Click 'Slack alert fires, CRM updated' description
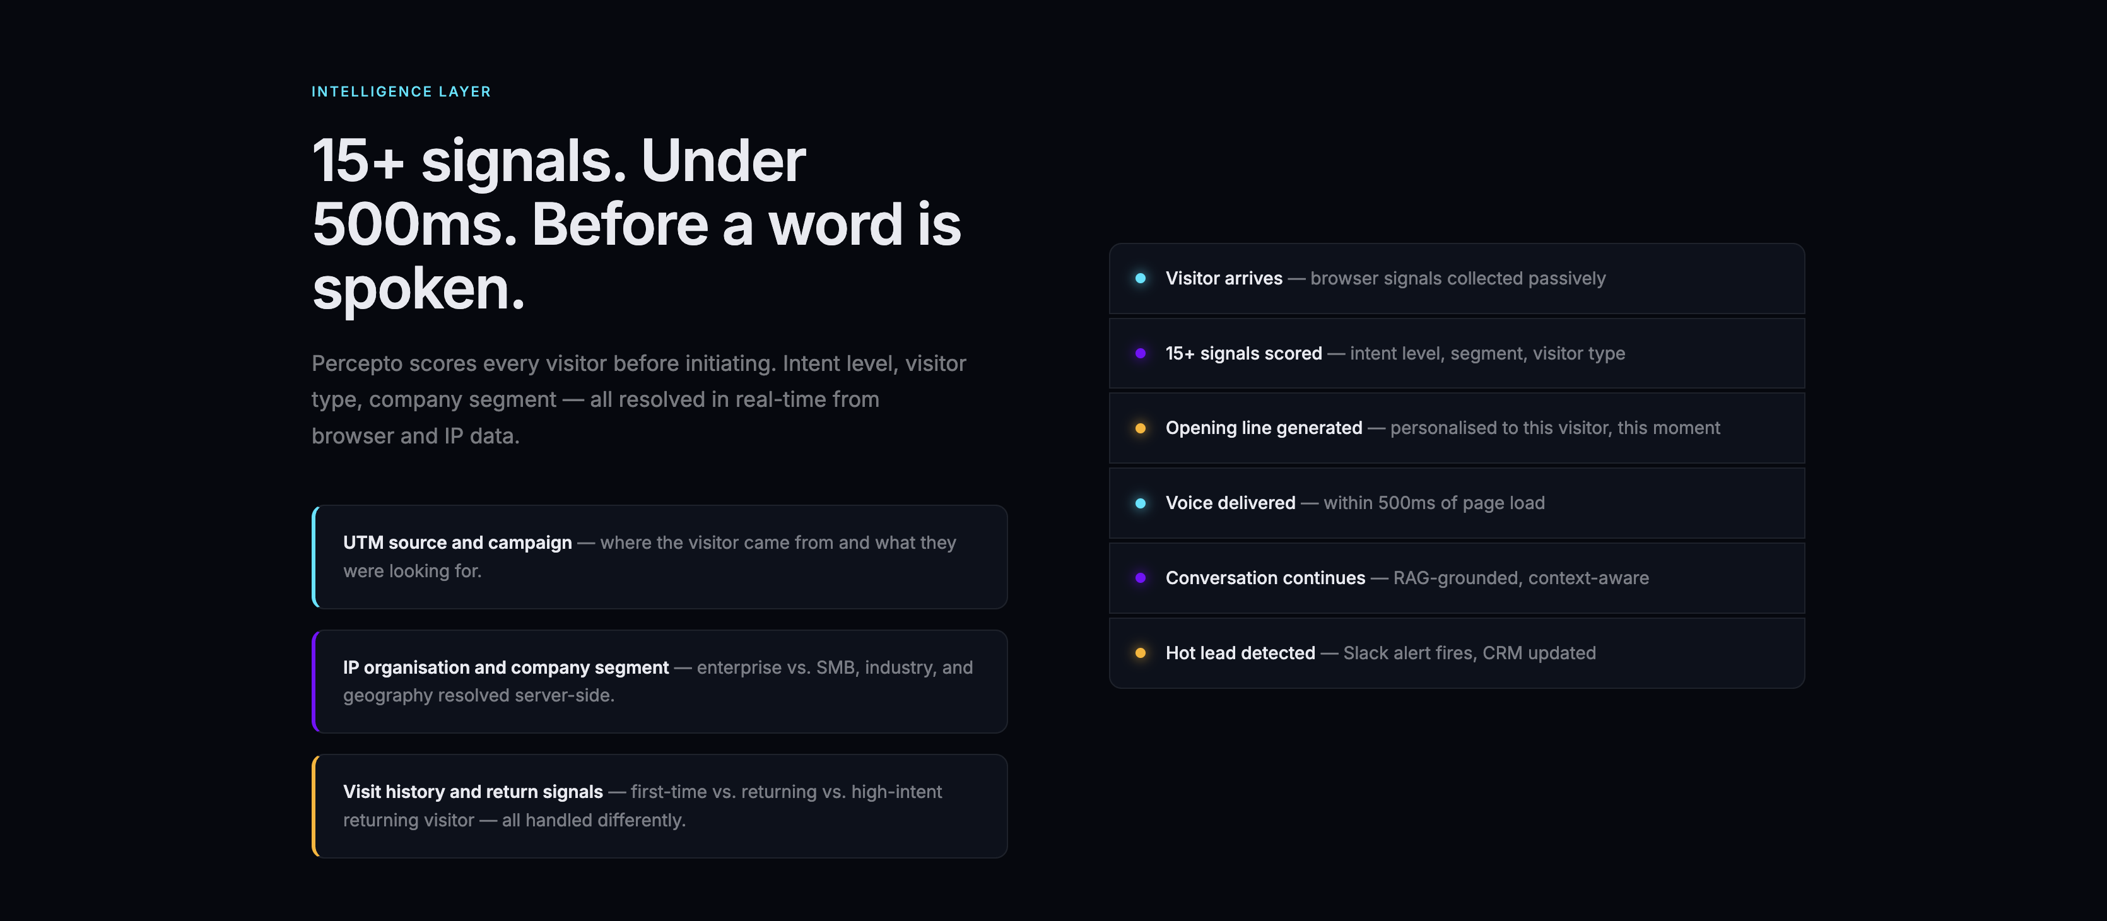 pos(1469,653)
